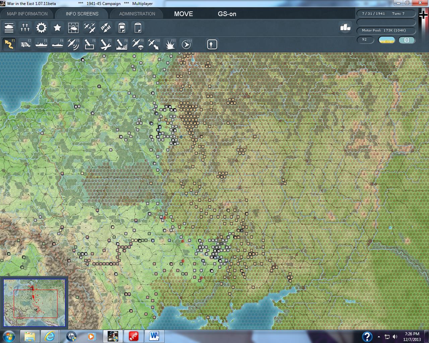The height and width of the screenshot is (343, 429).
Task: Select F6 bomb unit mode
Action: pyautogui.click(x=89, y=44)
